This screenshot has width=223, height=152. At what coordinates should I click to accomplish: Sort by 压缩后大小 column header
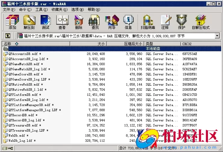(x=125, y=44)
